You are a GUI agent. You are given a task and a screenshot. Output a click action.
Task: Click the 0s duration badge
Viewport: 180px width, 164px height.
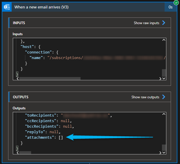[170, 7]
